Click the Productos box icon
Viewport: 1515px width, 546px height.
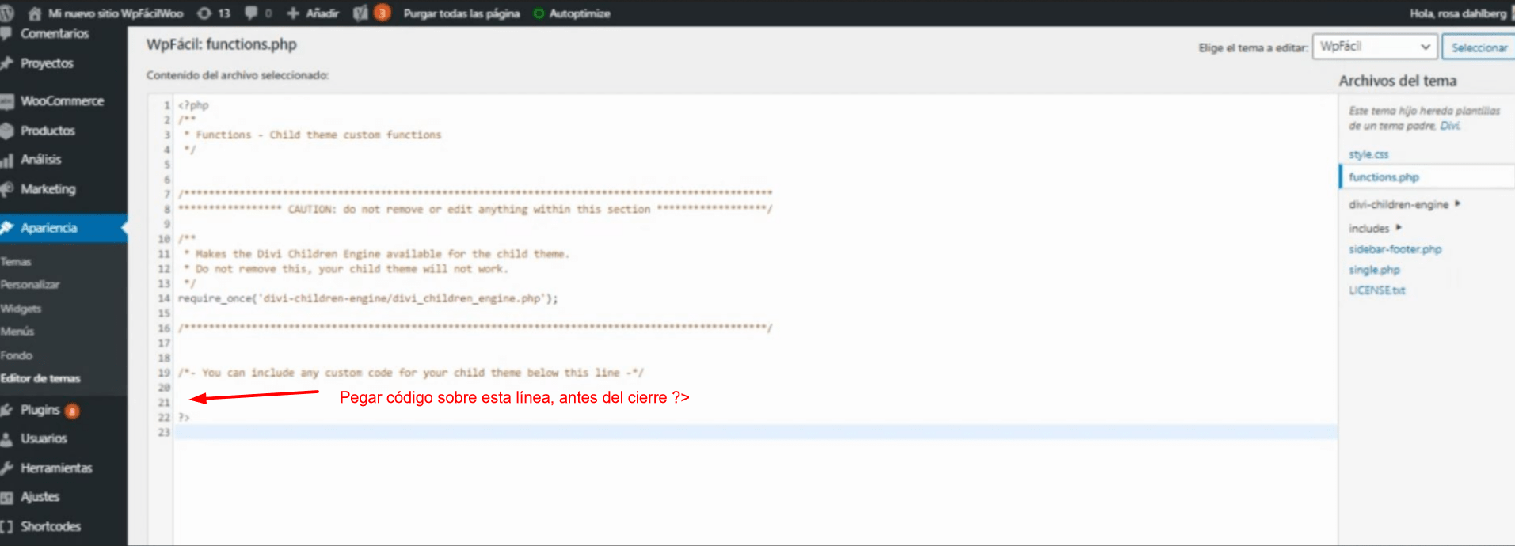[6, 131]
